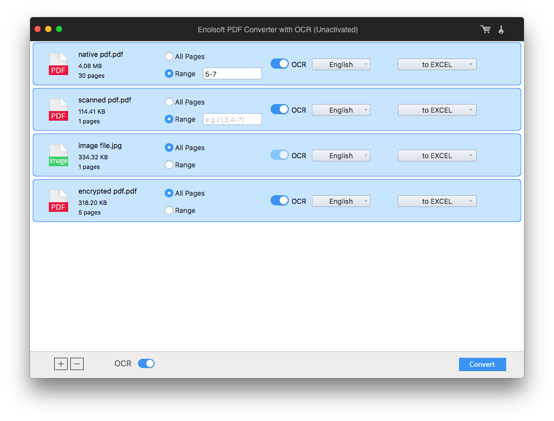The width and height of the screenshot is (554, 421).
Task: Click the 334.32 KB file size text
Action: pyautogui.click(x=93, y=157)
